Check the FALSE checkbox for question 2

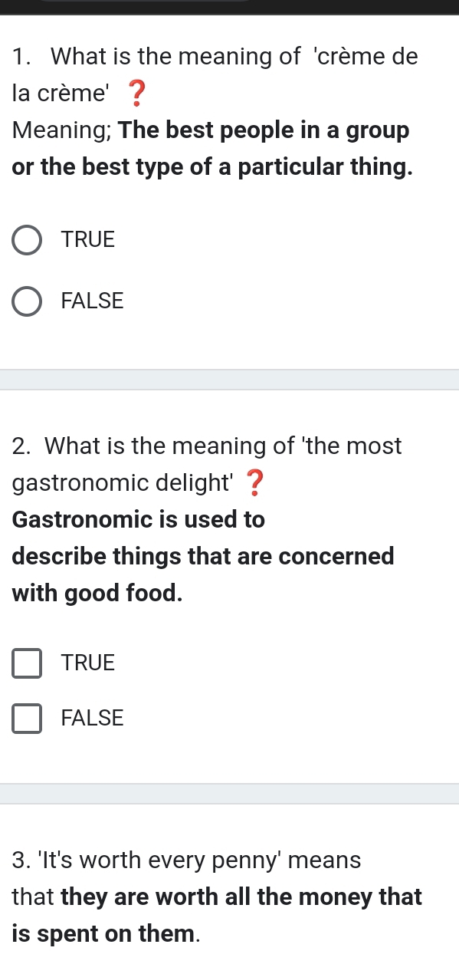coord(26,719)
